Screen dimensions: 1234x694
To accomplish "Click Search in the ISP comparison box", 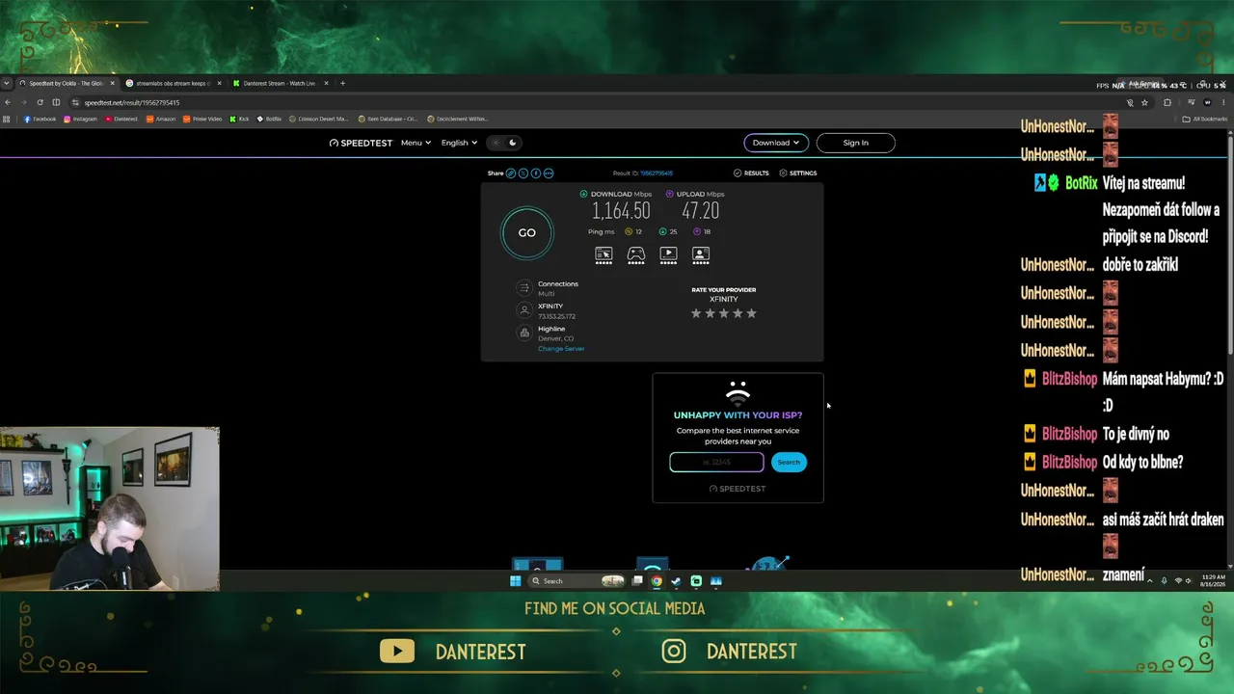I will click(x=789, y=463).
